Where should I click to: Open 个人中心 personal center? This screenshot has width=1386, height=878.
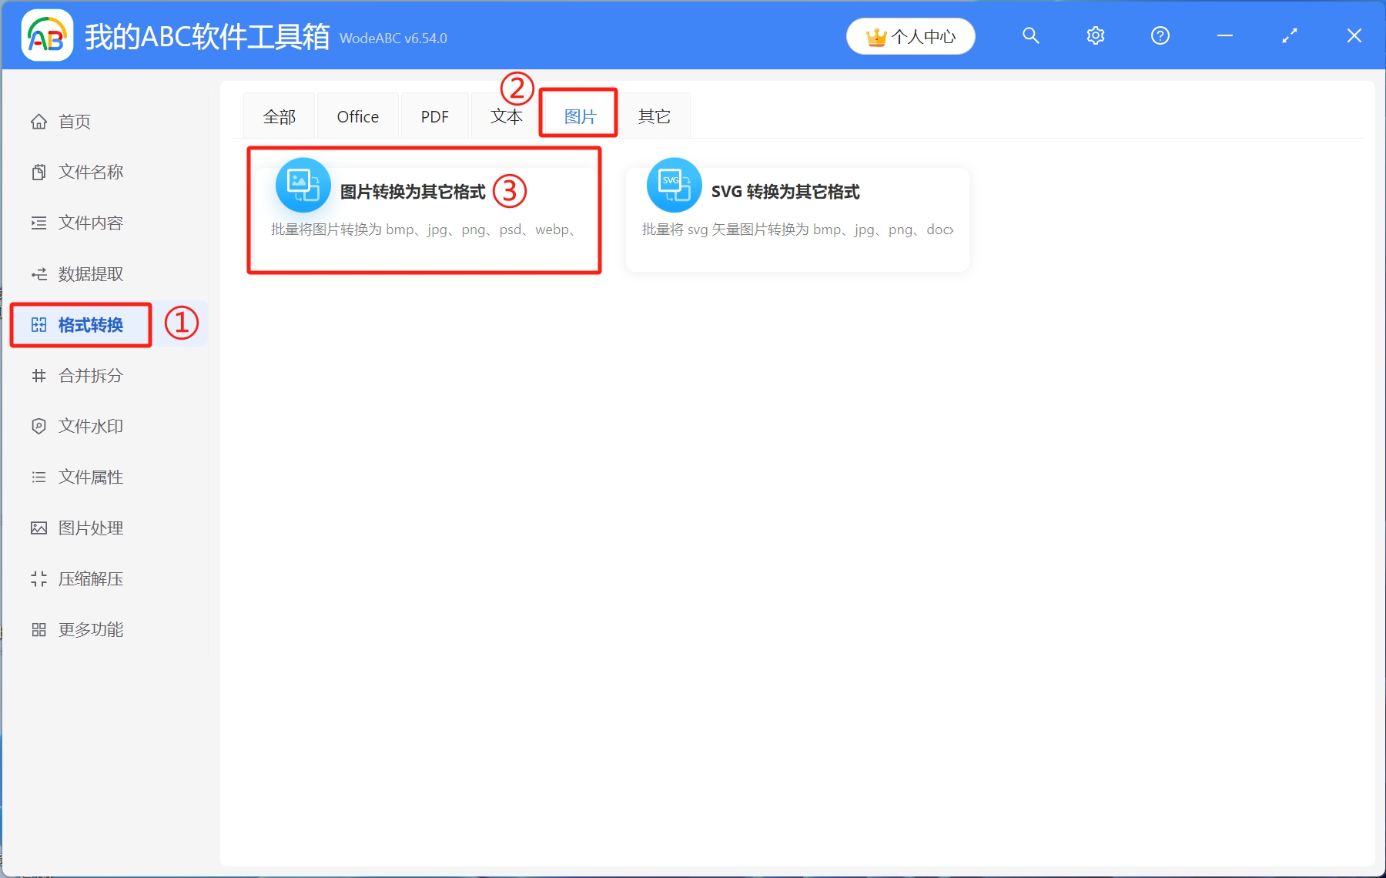[910, 35]
